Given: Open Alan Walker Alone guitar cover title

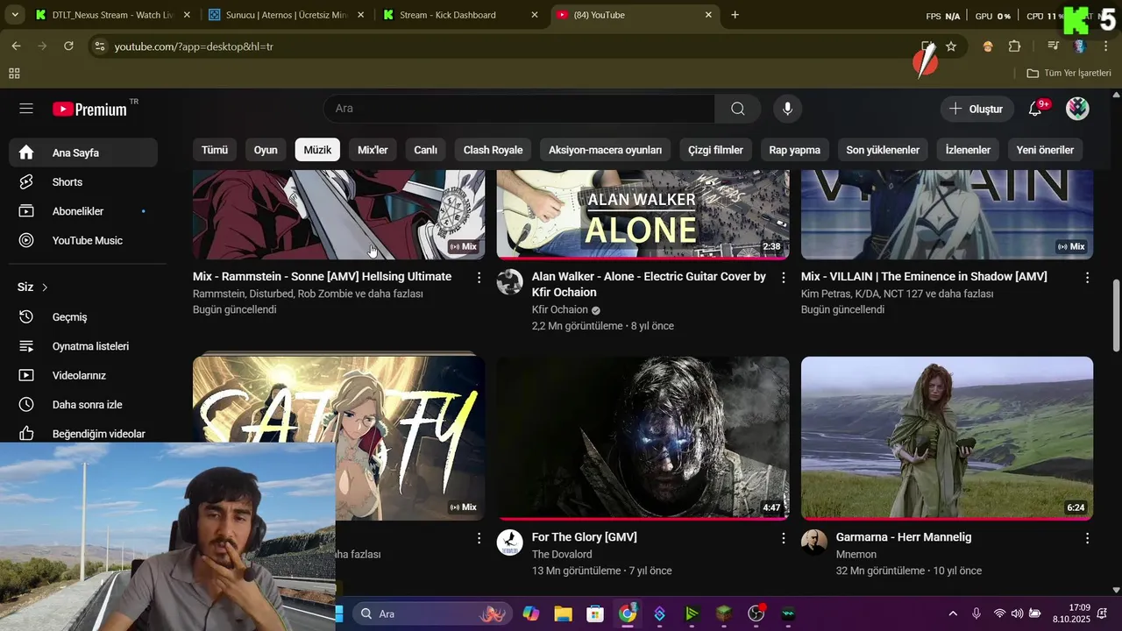Looking at the screenshot, I should coord(649,284).
